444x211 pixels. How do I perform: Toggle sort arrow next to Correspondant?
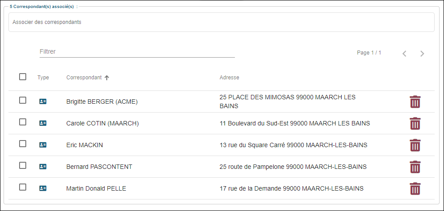tap(107, 78)
